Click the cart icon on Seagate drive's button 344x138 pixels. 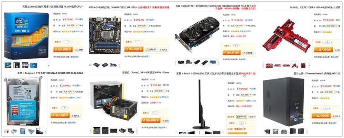pos(53,115)
